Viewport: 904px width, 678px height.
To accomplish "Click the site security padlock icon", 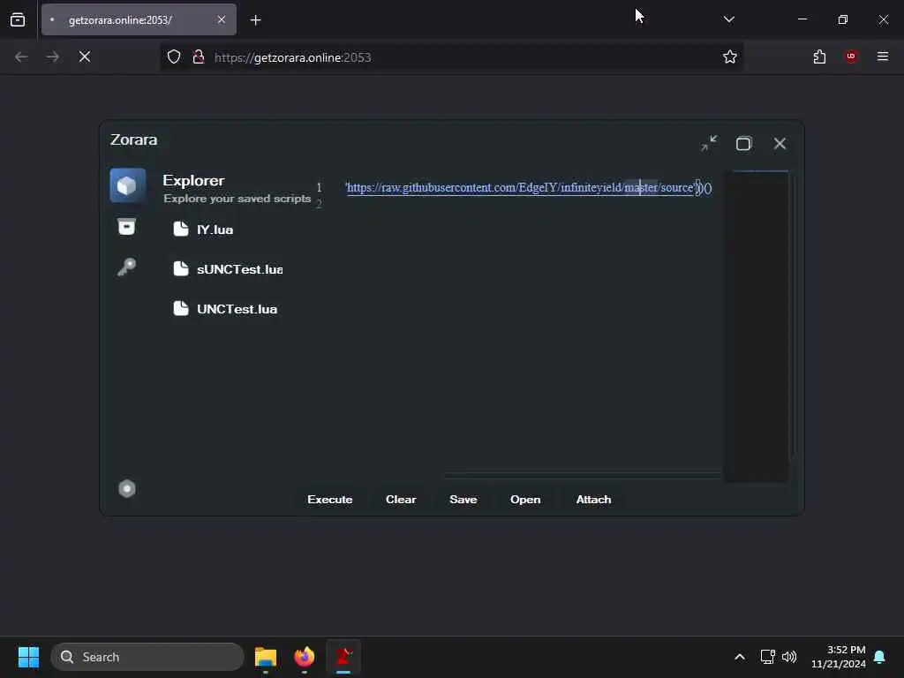I will click(199, 56).
